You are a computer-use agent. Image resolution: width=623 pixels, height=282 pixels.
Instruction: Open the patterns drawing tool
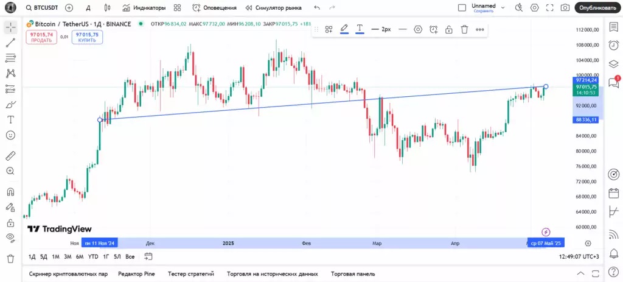[11, 74]
